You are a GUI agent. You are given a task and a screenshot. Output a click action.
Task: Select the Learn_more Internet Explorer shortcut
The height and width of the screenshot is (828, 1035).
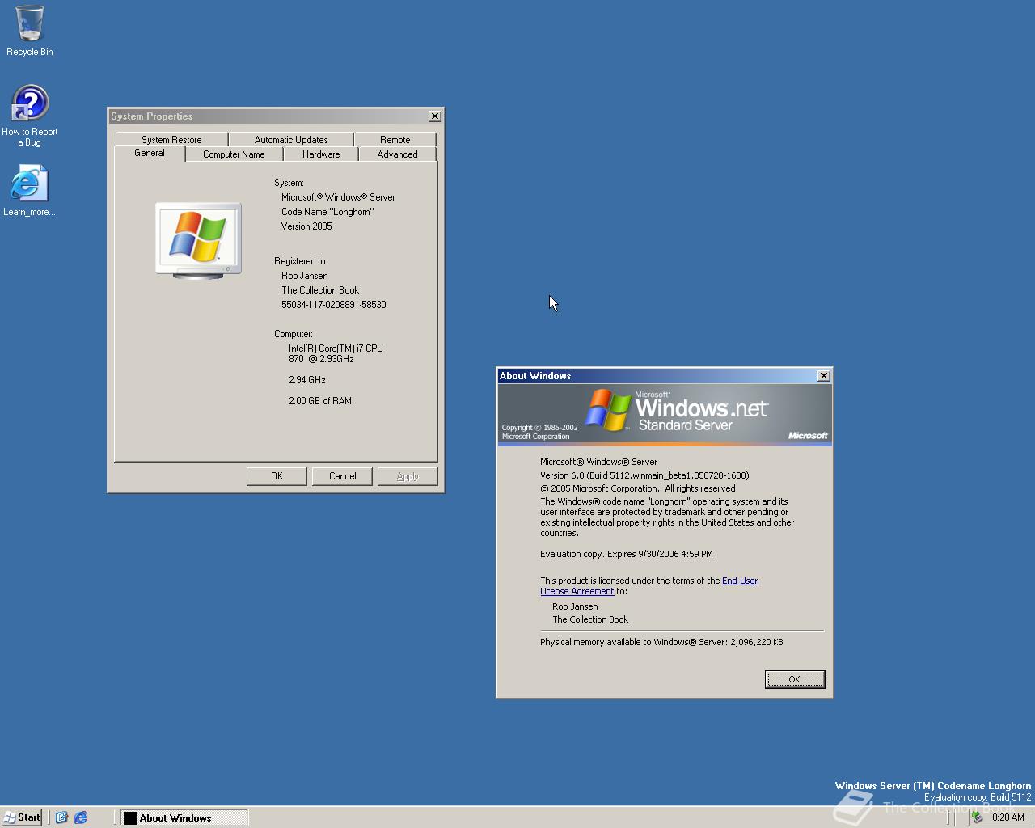(29, 191)
